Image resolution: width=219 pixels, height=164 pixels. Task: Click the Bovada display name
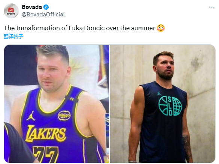coord(32,7)
